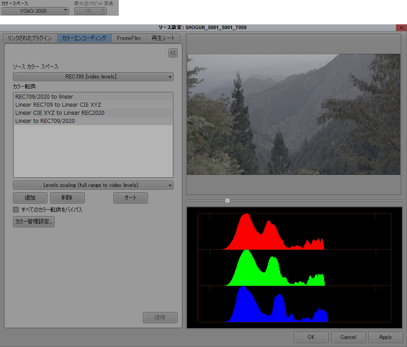Expand the ソース カラー スペース REC709 dropdown

[93, 77]
